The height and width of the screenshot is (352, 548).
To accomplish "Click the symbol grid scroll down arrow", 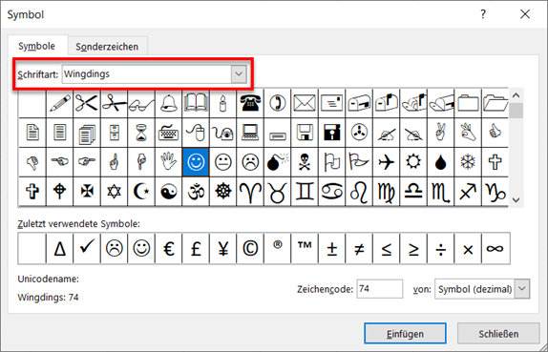I will (516, 199).
